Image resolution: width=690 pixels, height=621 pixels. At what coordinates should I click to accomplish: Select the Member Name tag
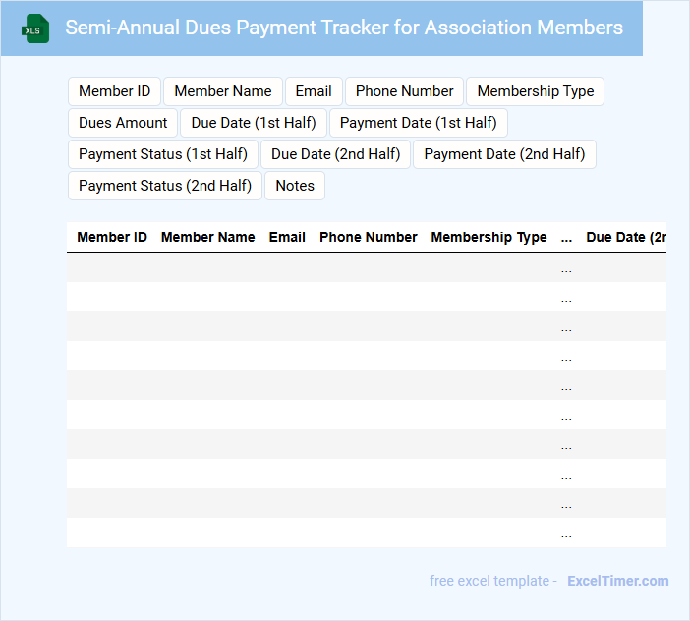(x=223, y=91)
